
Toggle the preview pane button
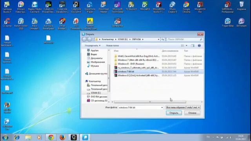[x=193, y=46]
